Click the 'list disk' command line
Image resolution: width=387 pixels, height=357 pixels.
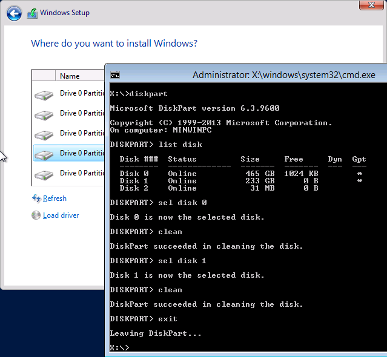[x=156, y=145]
